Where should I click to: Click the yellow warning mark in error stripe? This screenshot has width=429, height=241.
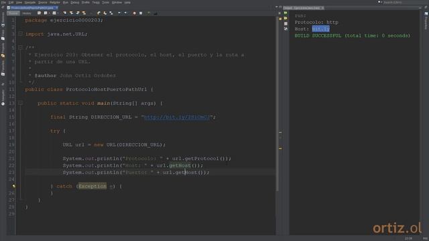point(280,149)
